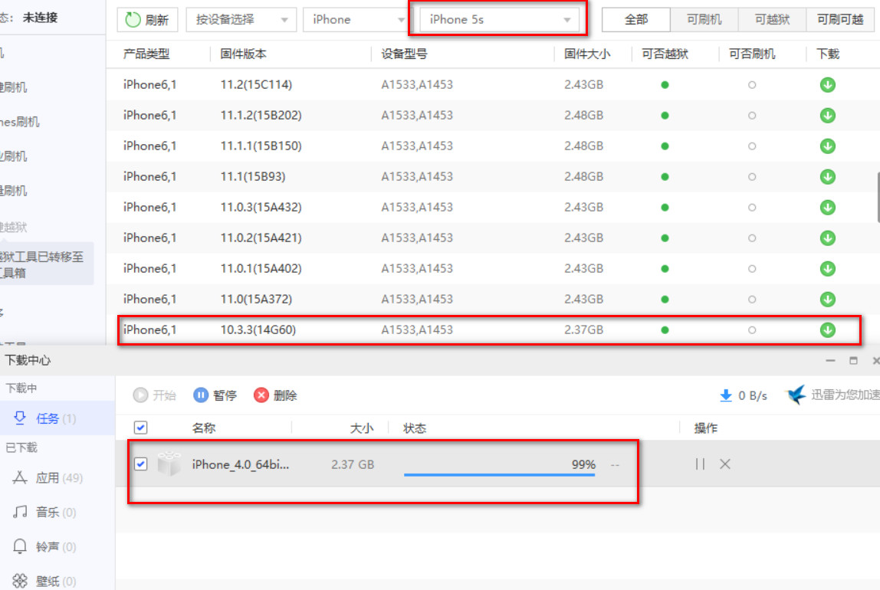Click A1533,A1453 cell in 11.0(15A372) row
880x590 pixels.
[417, 300]
